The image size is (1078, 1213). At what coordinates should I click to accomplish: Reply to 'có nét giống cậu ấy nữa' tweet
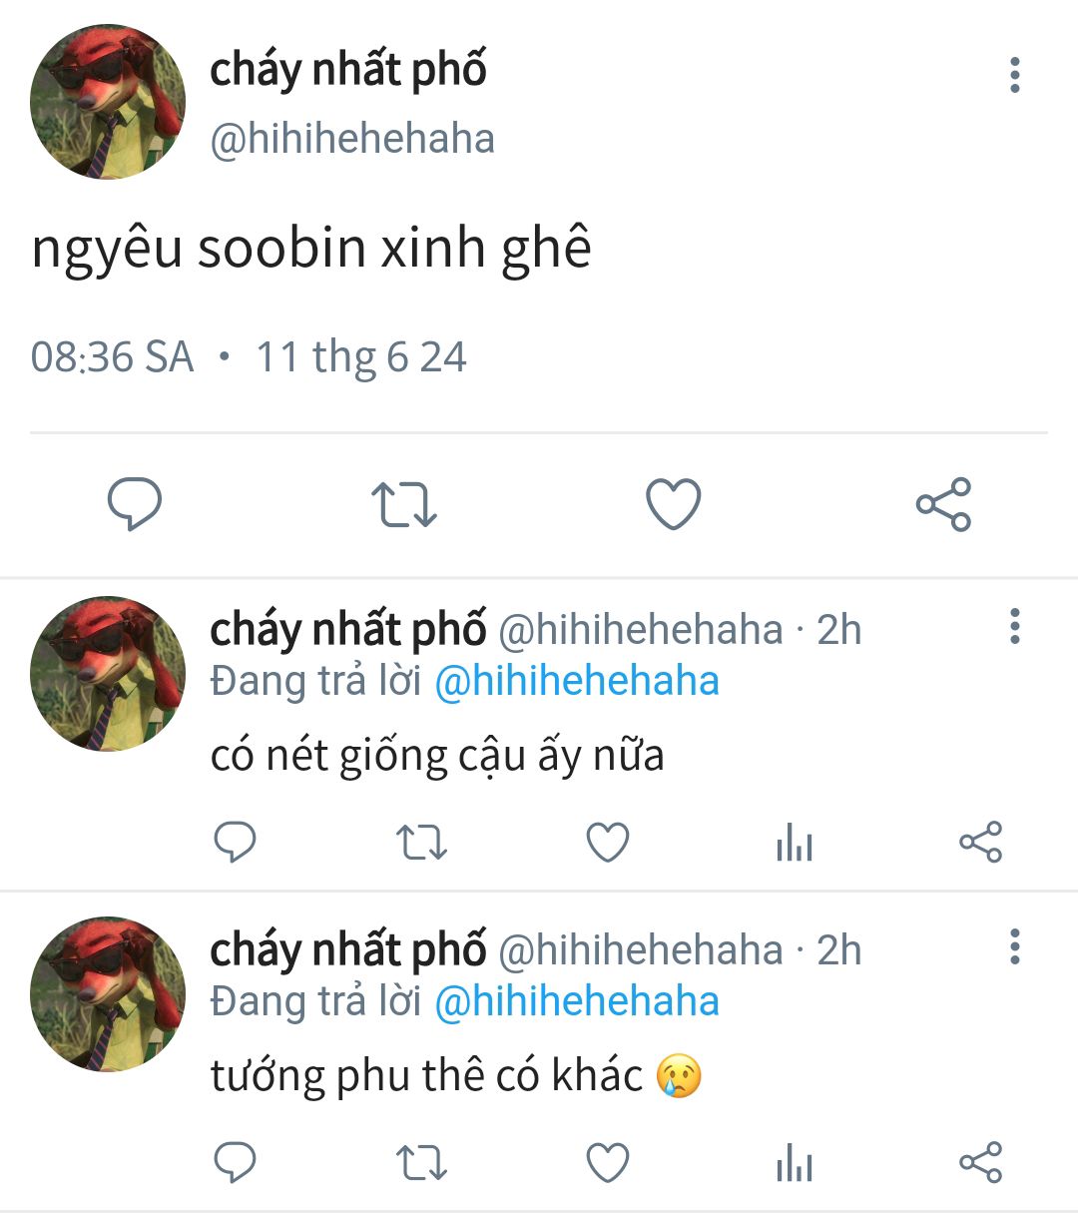pos(236,843)
